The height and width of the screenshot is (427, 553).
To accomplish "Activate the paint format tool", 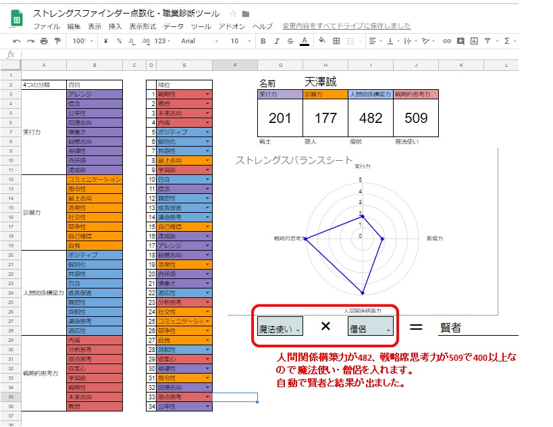I will pos(57,41).
